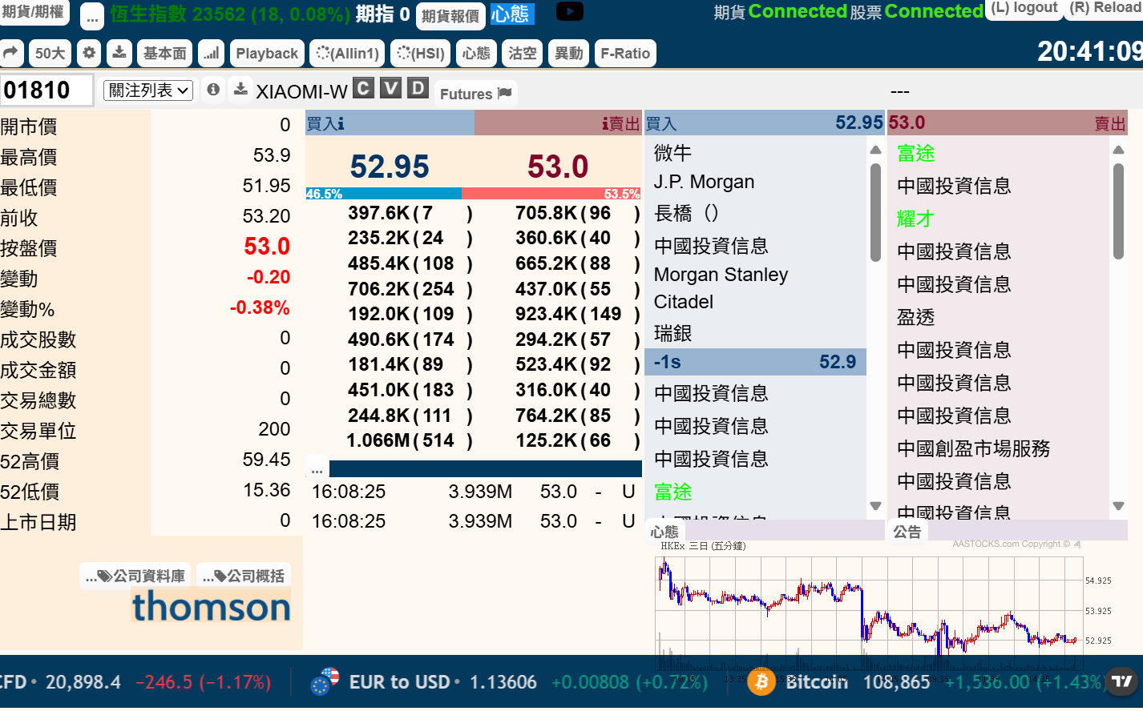
Task: Click the EUR to USD flag icon
Action: pos(325,682)
